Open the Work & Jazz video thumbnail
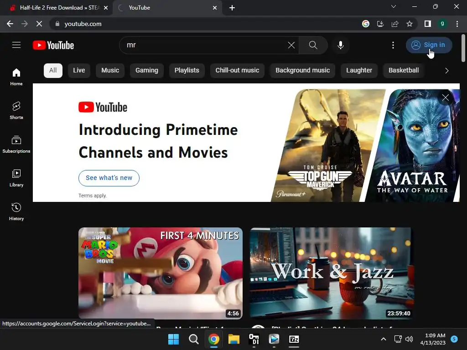 (332, 273)
